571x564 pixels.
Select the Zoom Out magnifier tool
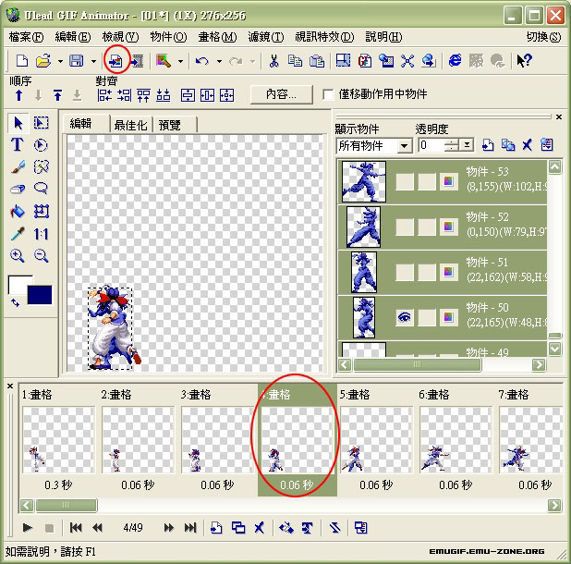pyautogui.click(x=42, y=256)
